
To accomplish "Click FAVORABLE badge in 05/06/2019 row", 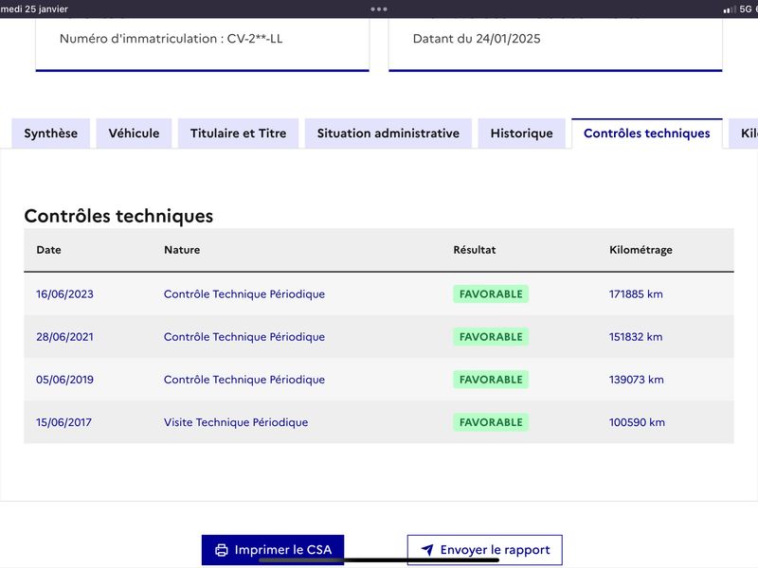I will (x=491, y=380).
